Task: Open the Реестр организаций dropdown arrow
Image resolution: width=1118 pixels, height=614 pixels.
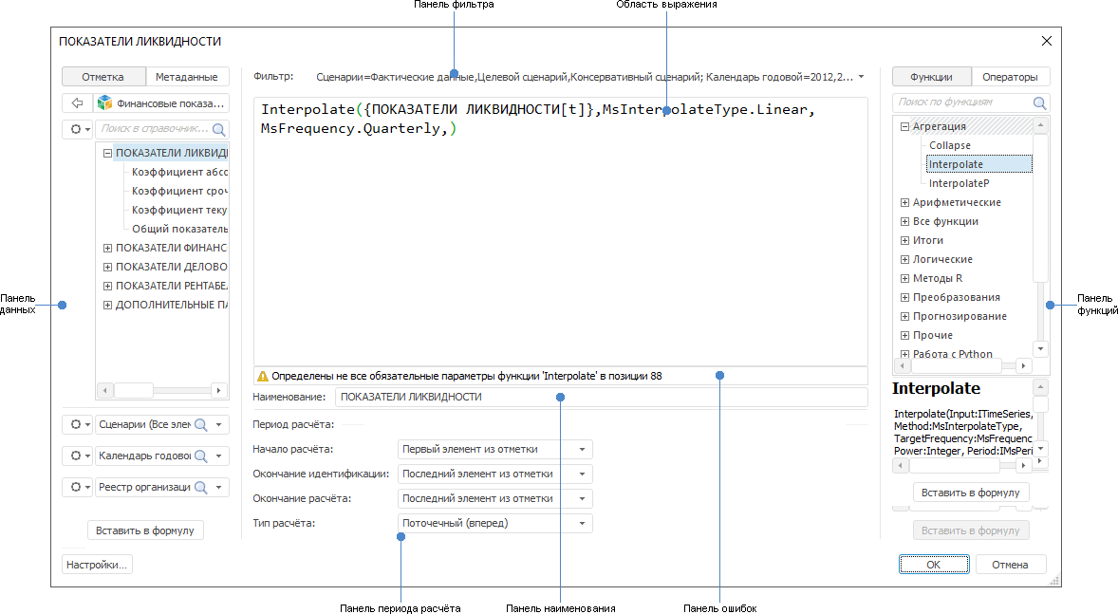Action: [x=219, y=487]
